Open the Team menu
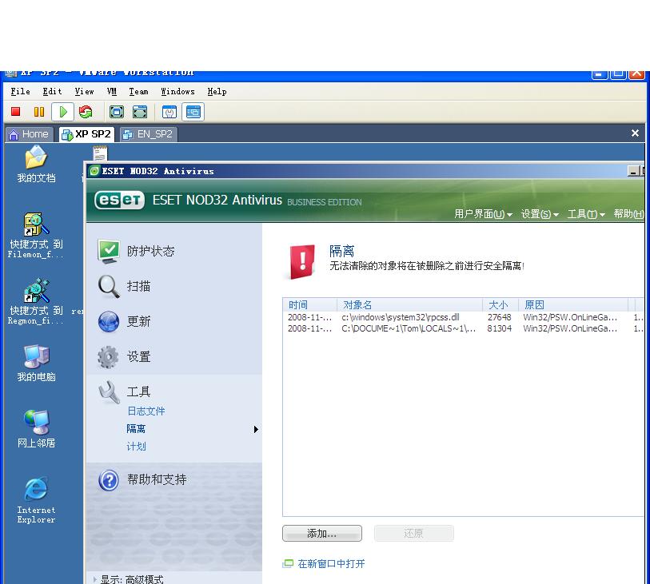The image size is (650, 584). tap(138, 92)
